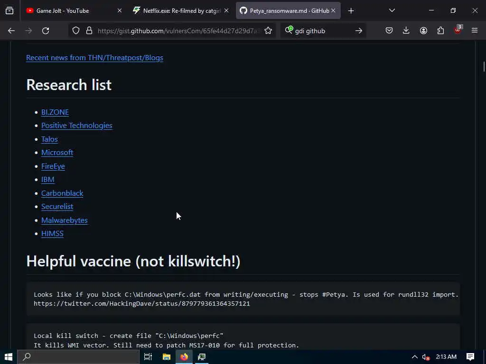Save page to Pocket
The image size is (486, 364).
coord(389,31)
